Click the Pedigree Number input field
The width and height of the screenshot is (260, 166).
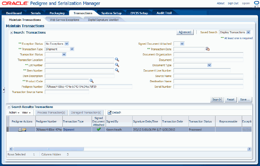(x=88, y=86)
